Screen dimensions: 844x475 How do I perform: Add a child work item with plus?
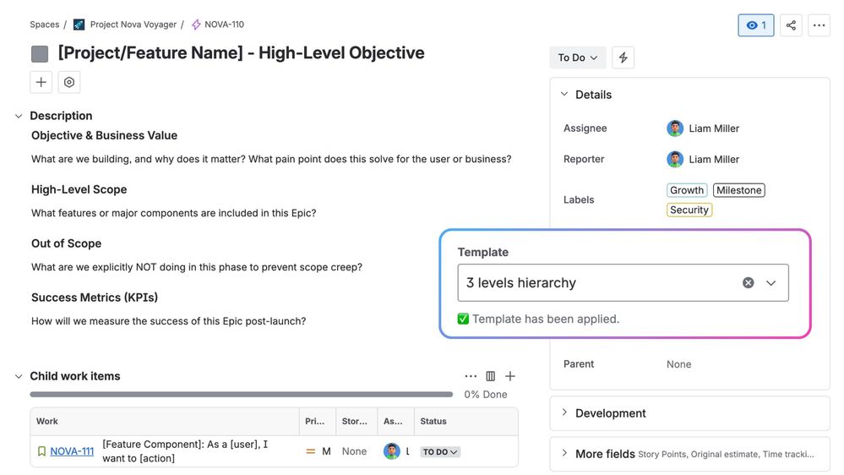pos(510,376)
